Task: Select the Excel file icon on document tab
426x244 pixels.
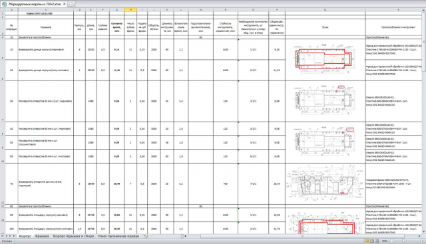Action: [4, 4]
